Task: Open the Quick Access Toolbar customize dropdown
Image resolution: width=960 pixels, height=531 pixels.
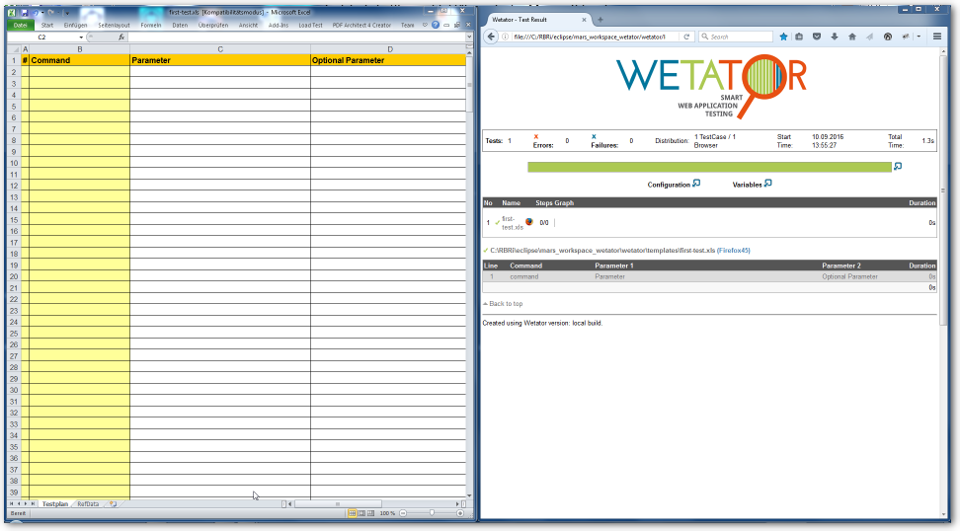Action: (x=66, y=13)
